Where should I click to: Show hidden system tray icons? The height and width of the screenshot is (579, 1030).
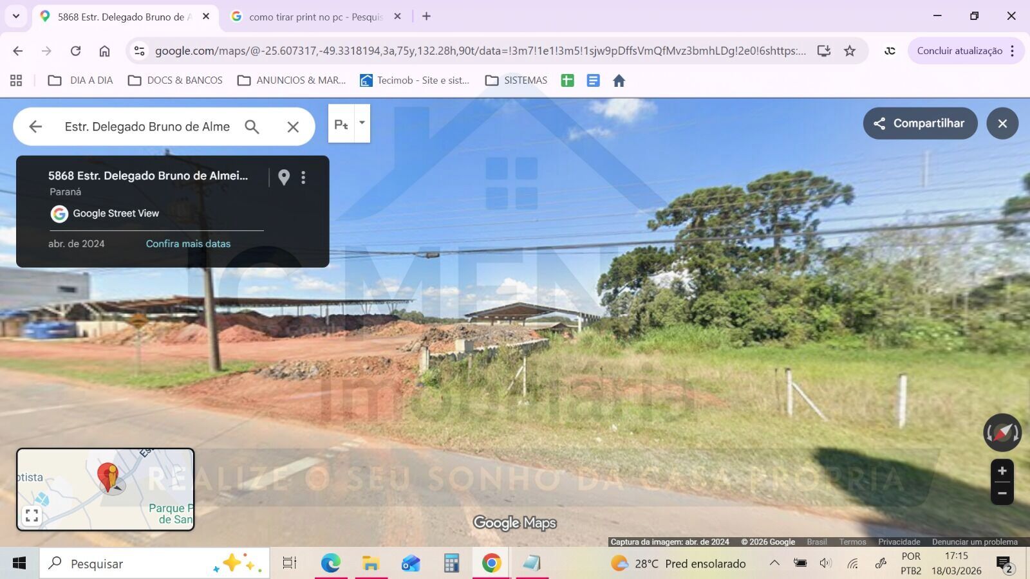coord(774,564)
